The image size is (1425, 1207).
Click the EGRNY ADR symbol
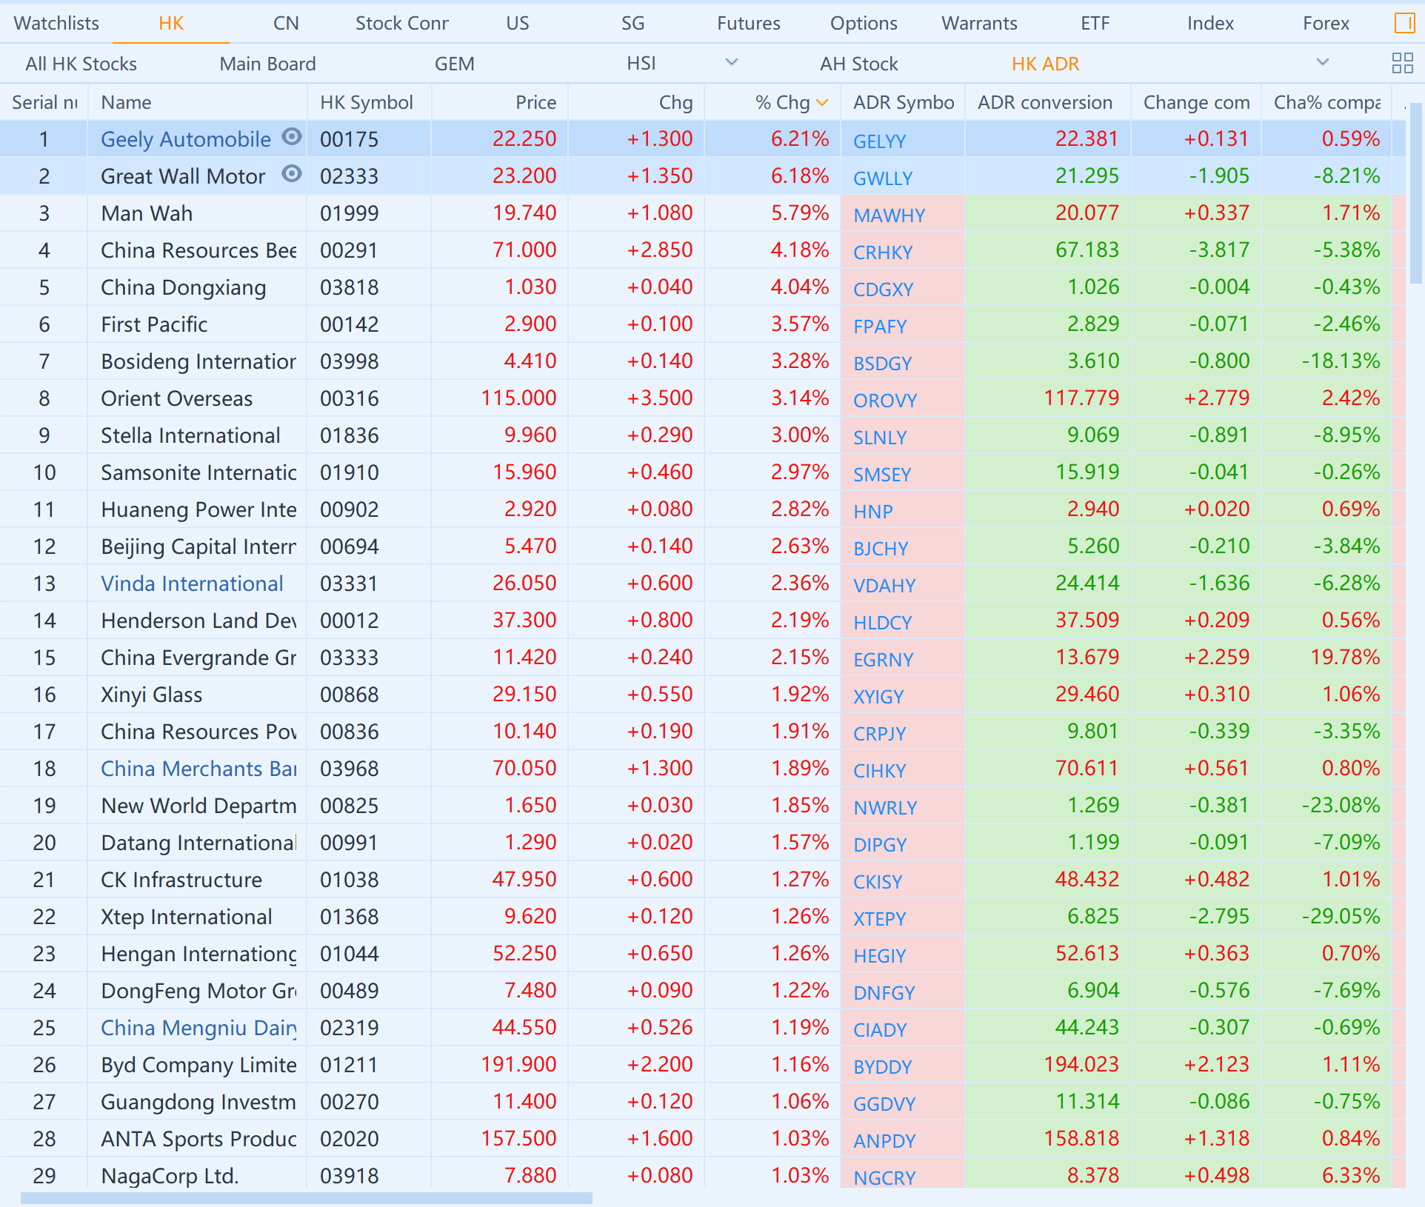(883, 659)
